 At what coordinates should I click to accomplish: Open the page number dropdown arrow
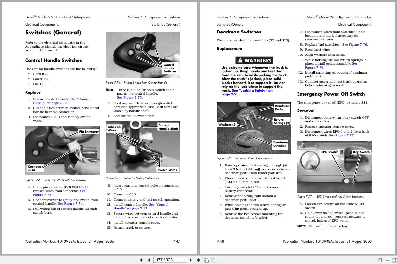pos(185,260)
